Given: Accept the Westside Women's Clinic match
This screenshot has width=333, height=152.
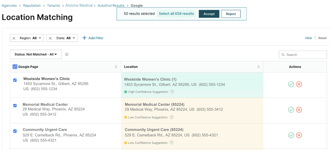Looking at the screenshot, I should (x=291, y=84).
